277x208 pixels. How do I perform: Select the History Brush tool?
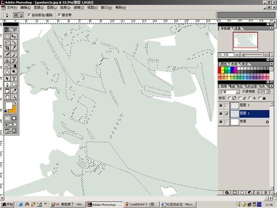[x=14, y=60]
